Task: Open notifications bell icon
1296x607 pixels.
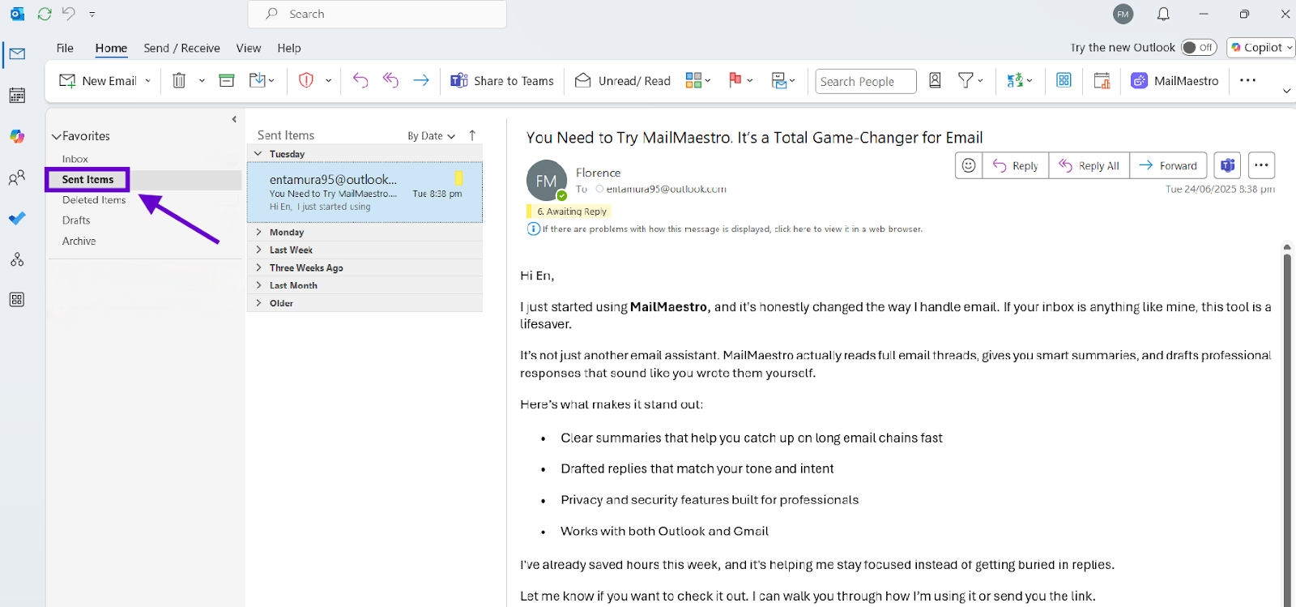Action: (1163, 14)
